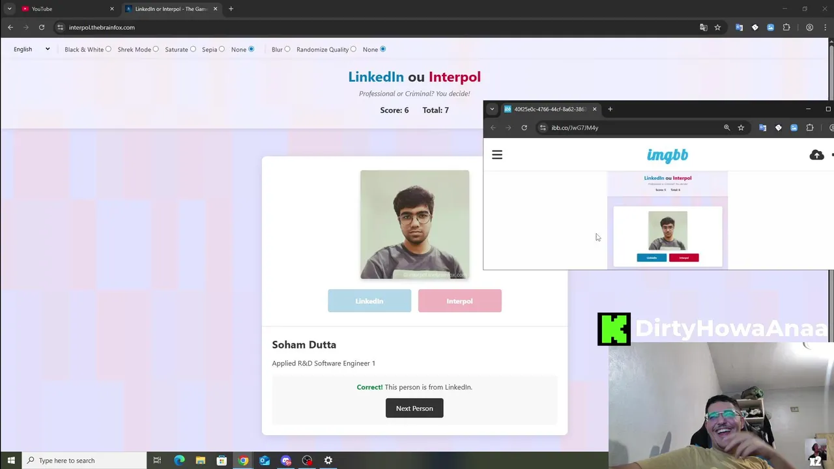Open Windows Settings gear on the taskbar
This screenshot has height=469, width=834.
pos(328,461)
